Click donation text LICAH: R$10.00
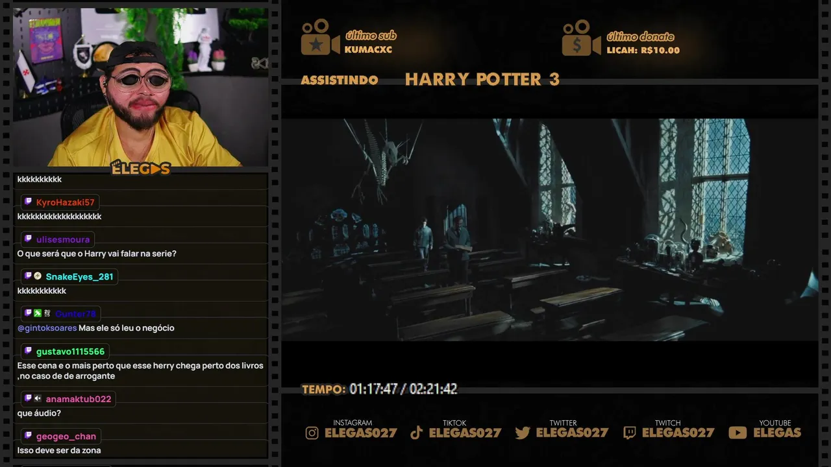831x467 pixels. click(x=643, y=50)
